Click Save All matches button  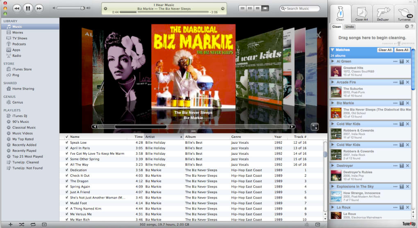click(402, 50)
